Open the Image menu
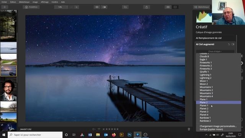Viewport: 245px width, 138px height. [35, 2]
